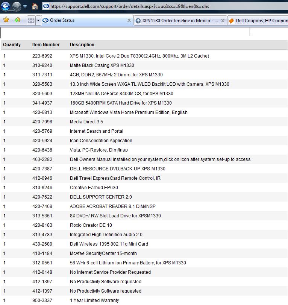Select Dell Wireless 1395 802.11g Mini Card
This screenshot has width=288, height=305.
pos(109,244)
